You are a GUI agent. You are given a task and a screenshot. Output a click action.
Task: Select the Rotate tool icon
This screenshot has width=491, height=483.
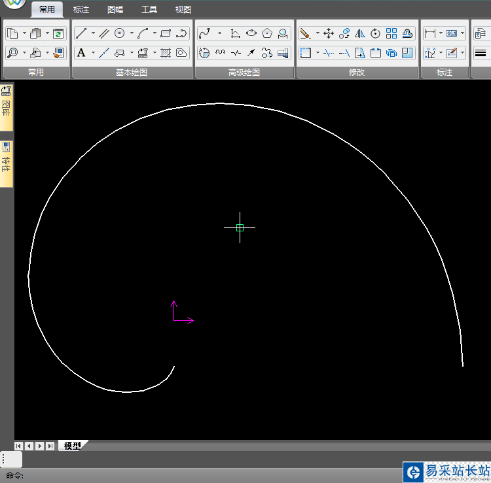click(376, 33)
